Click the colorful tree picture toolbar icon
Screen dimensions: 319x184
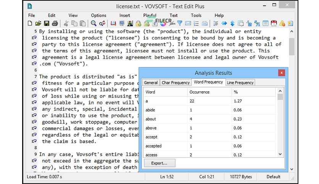click(130, 24)
